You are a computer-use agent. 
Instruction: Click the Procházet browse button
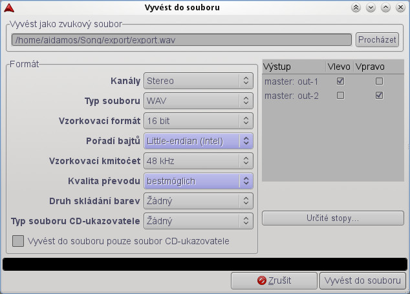tap(376, 39)
